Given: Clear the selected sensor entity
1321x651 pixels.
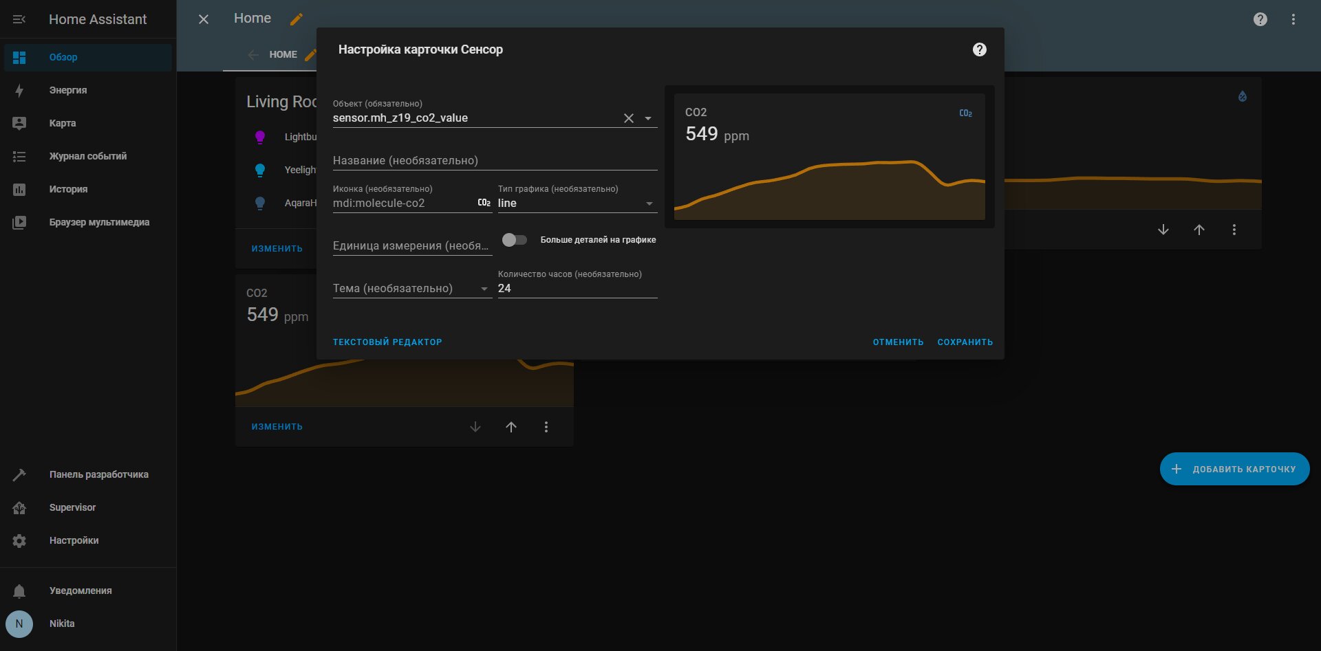Looking at the screenshot, I should 628,118.
